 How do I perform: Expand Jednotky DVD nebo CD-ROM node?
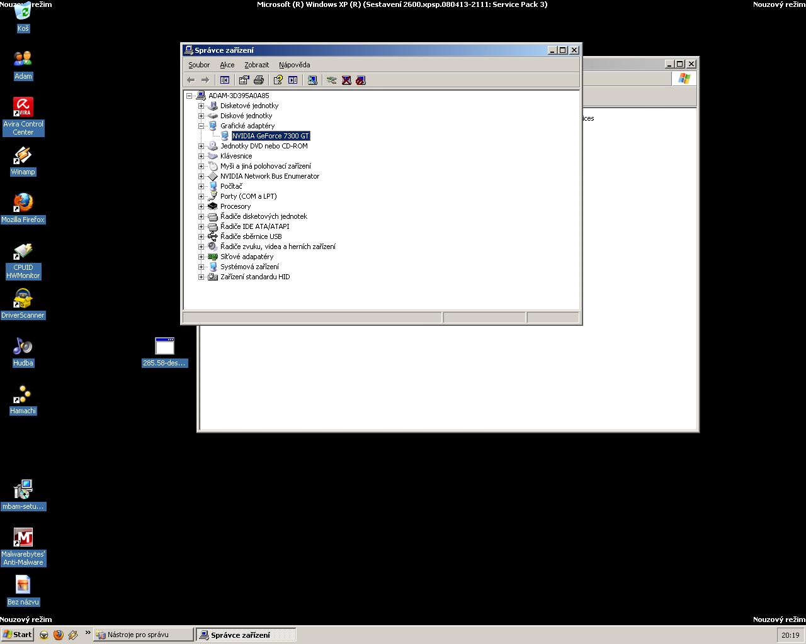[201, 146]
